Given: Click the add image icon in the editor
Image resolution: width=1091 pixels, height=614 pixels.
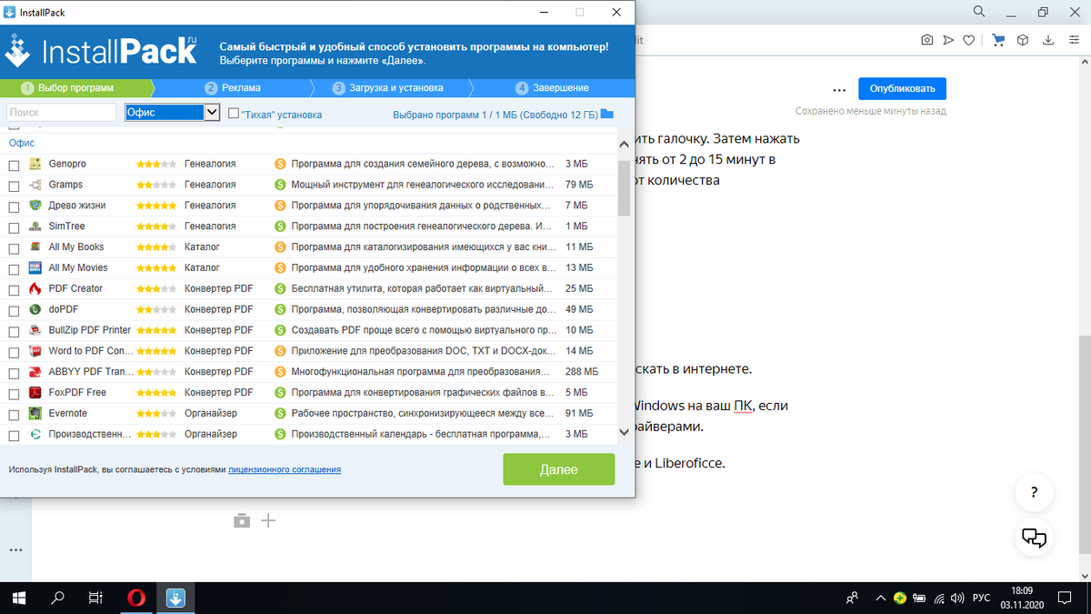Looking at the screenshot, I should pos(241,521).
